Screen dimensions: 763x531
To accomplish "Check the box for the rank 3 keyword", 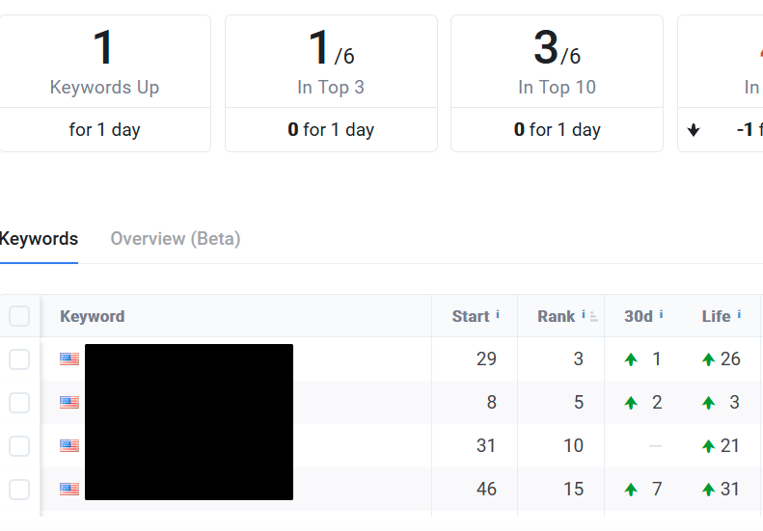I will pos(19,359).
